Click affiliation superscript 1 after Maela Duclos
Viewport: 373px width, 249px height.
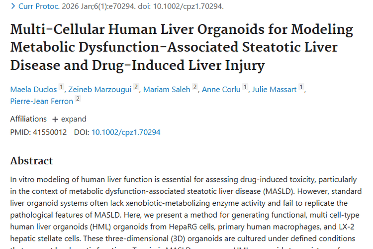(x=62, y=87)
